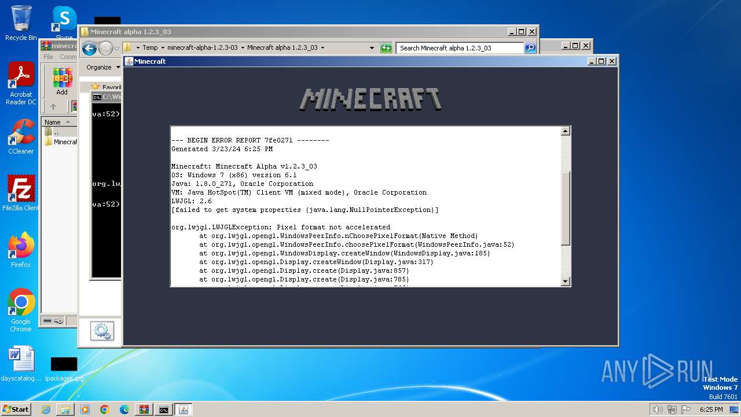Refresh the Explorer address bar
The width and height of the screenshot is (741, 417).
pos(386,48)
